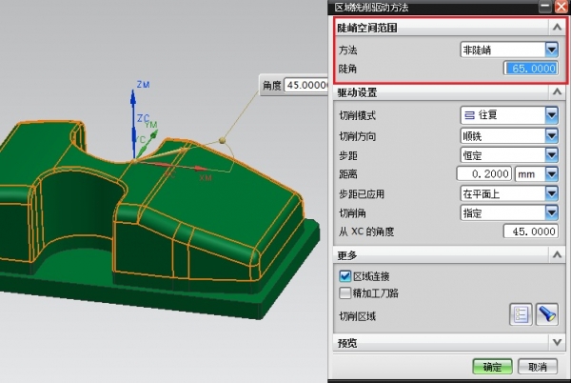Collapse the 驱动设置 section
Viewport: 571px width, 383px height.
(557, 91)
